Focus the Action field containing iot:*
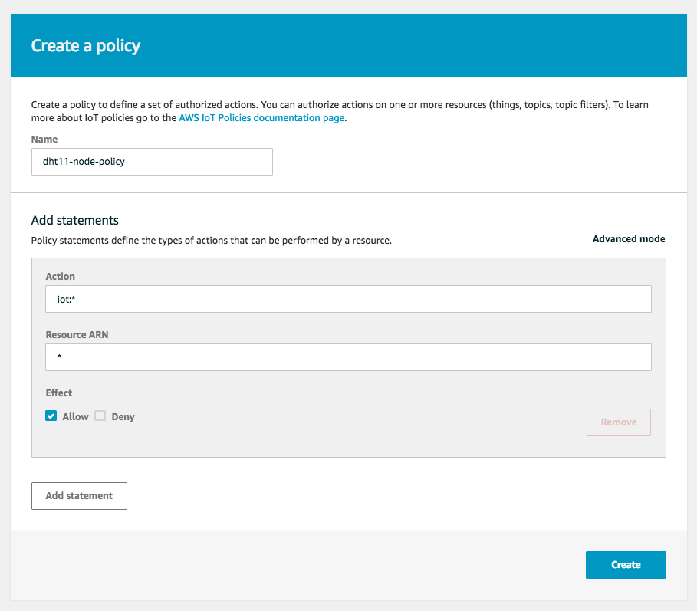 (348, 299)
